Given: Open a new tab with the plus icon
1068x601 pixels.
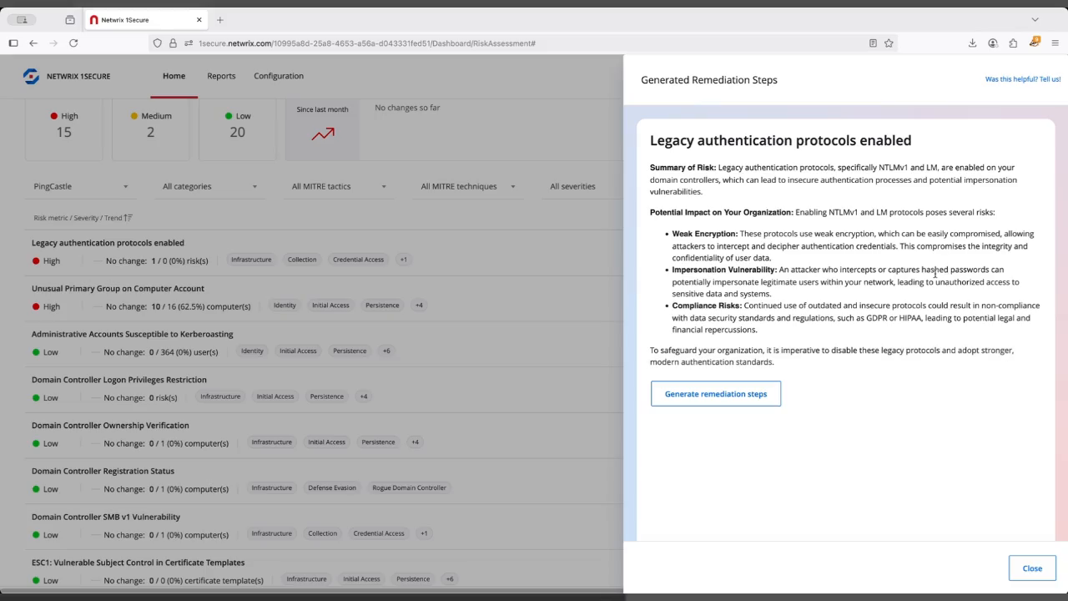Looking at the screenshot, I should click(220, 20).
